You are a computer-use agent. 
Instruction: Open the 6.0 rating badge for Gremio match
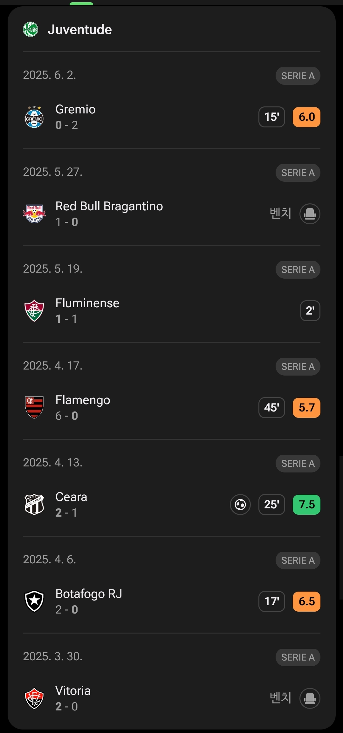point(306,117)
